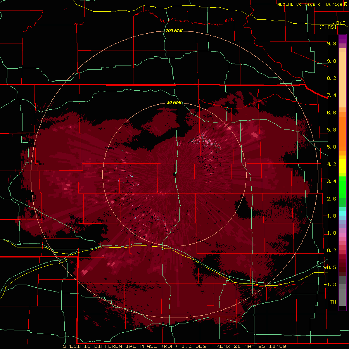
Task: Click the 6.6 value on the color scale
Action: (332, 112)
